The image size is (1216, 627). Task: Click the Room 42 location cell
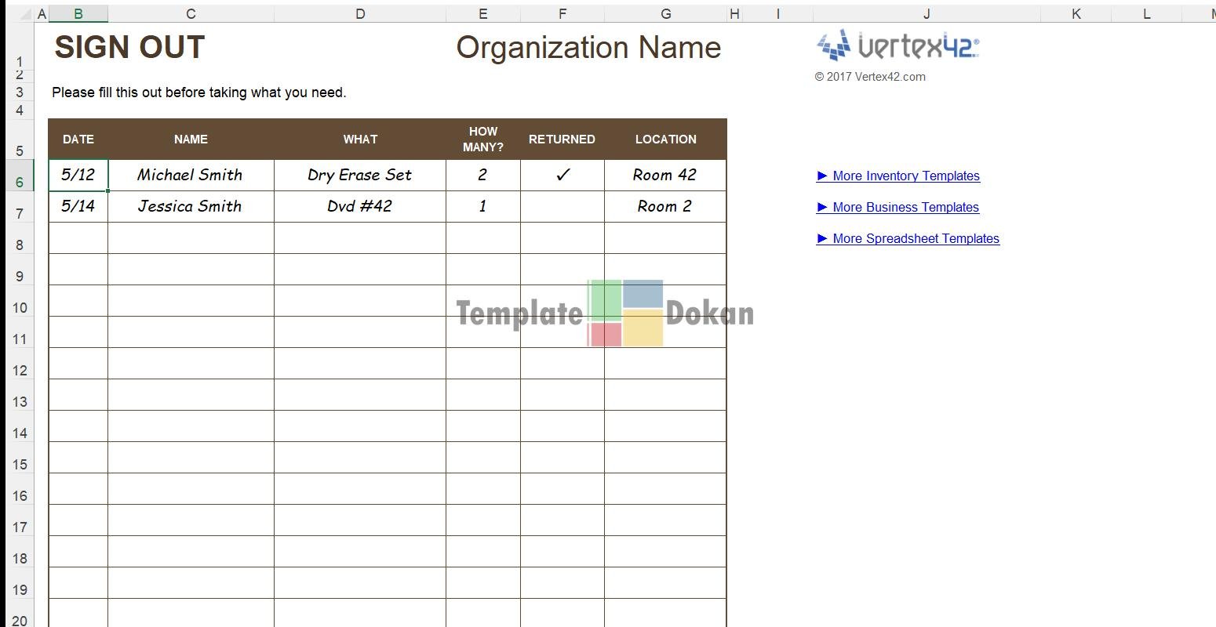(x=664, y=176)
